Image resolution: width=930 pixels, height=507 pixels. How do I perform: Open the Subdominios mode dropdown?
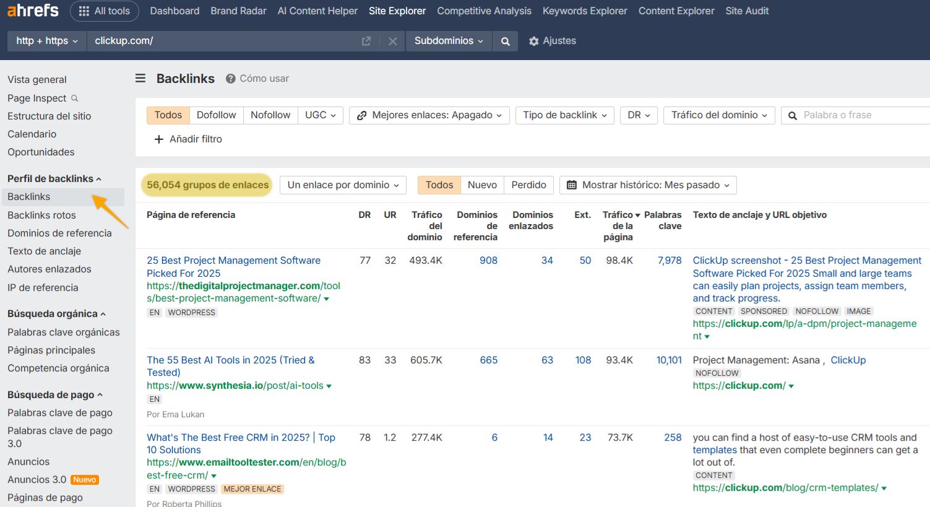448,41
